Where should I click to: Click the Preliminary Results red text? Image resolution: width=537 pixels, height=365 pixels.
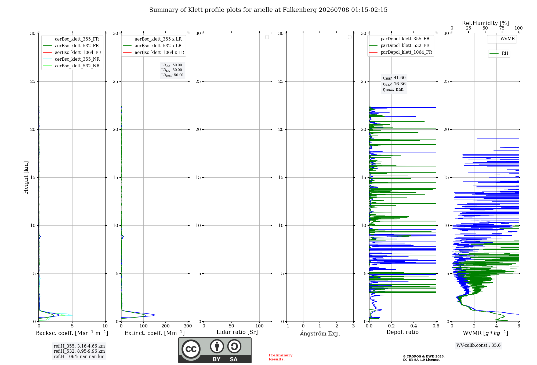[281, 357]
